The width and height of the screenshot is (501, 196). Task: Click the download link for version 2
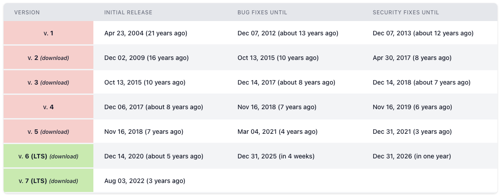(55, 58)
